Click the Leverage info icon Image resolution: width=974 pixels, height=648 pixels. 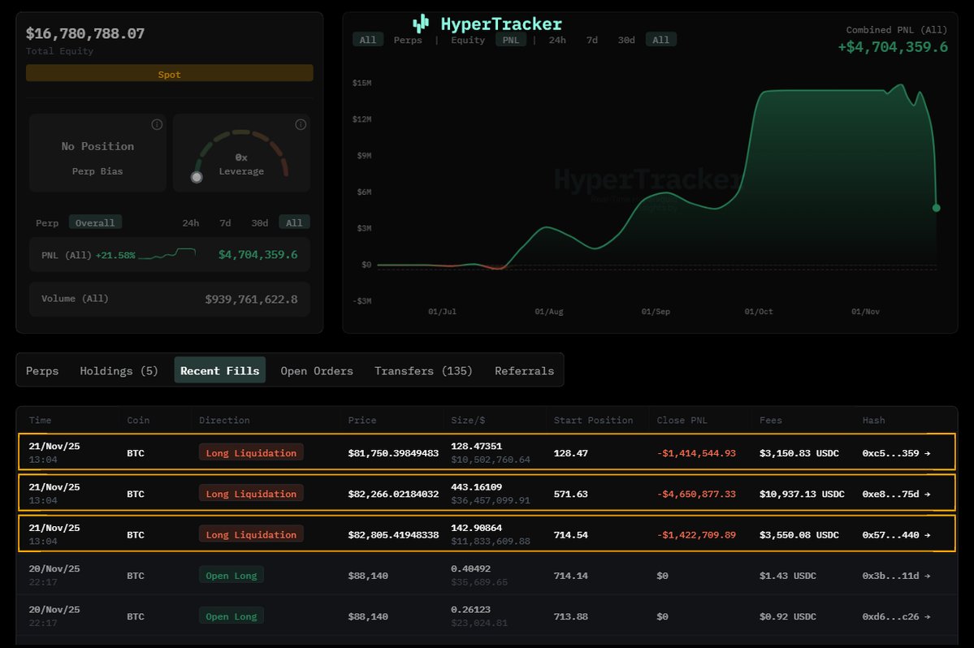pos(301,124)
